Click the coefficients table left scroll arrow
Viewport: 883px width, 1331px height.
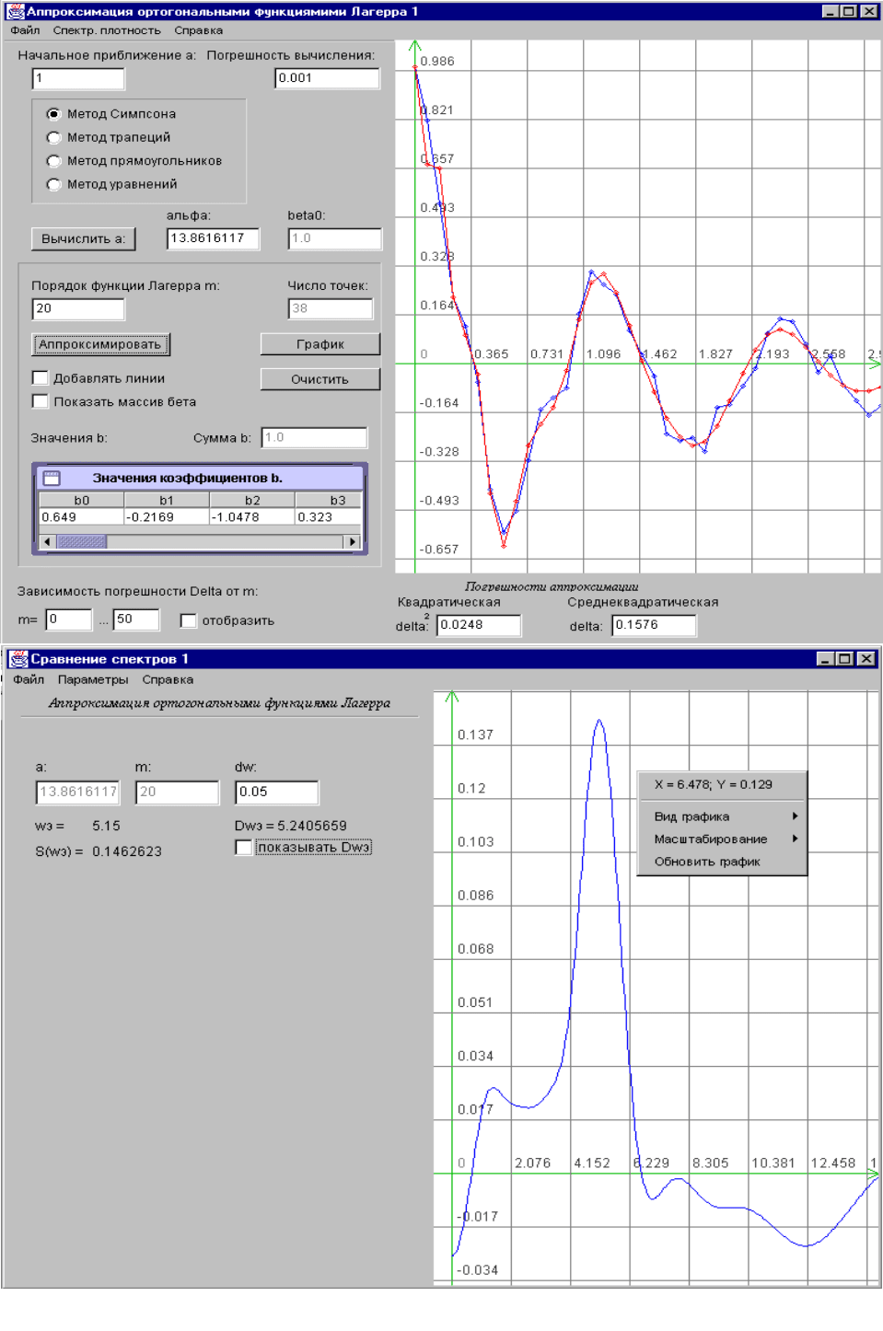48,542
